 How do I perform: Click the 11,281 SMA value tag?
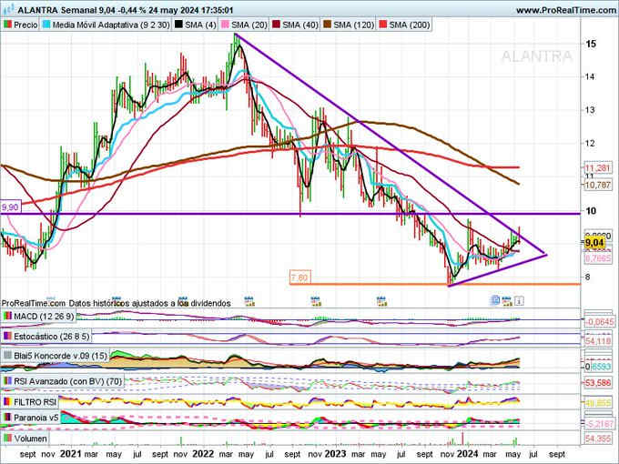(x=598, y=168)
